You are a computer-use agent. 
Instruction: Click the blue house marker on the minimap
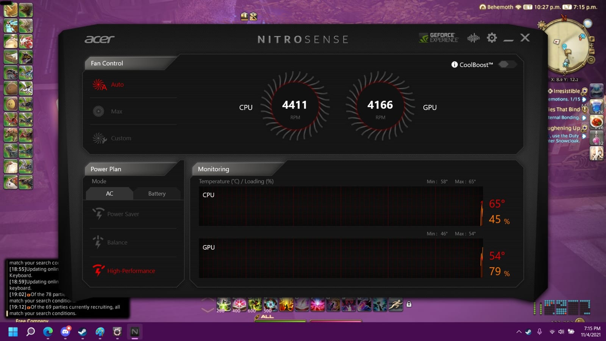coord(582,37)
